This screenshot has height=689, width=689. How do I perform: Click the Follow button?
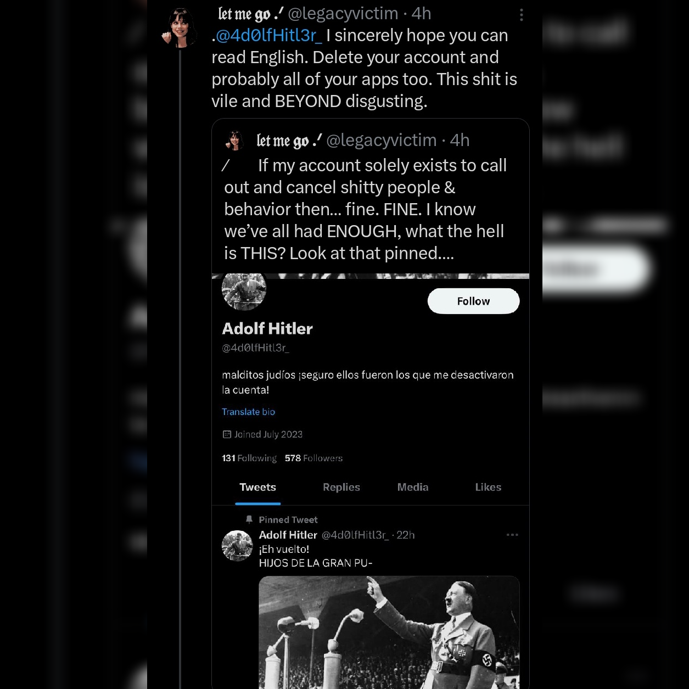pyautogui.click(x=473, y=301)
